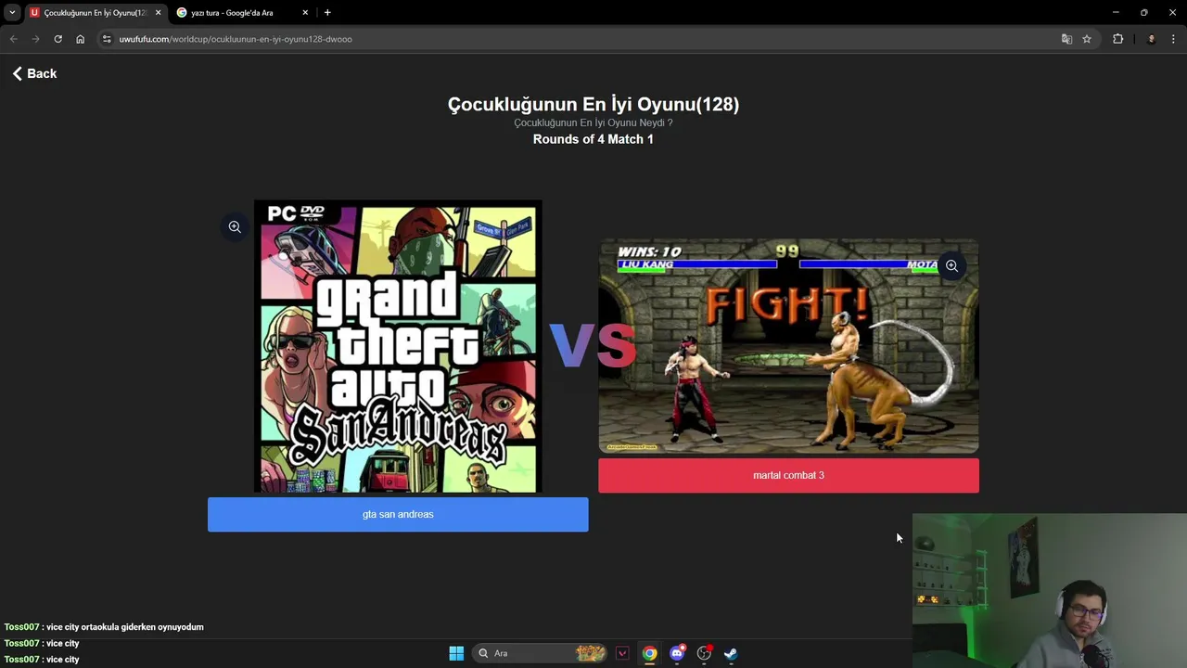Zoom into the Mortal Kombat image

951,265
